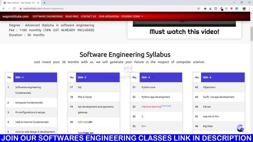The image size is (253, 142).
Task: Click the 'Fee : 1180 monthly' line
Action: pyautogui.click(x=52, y=30)
